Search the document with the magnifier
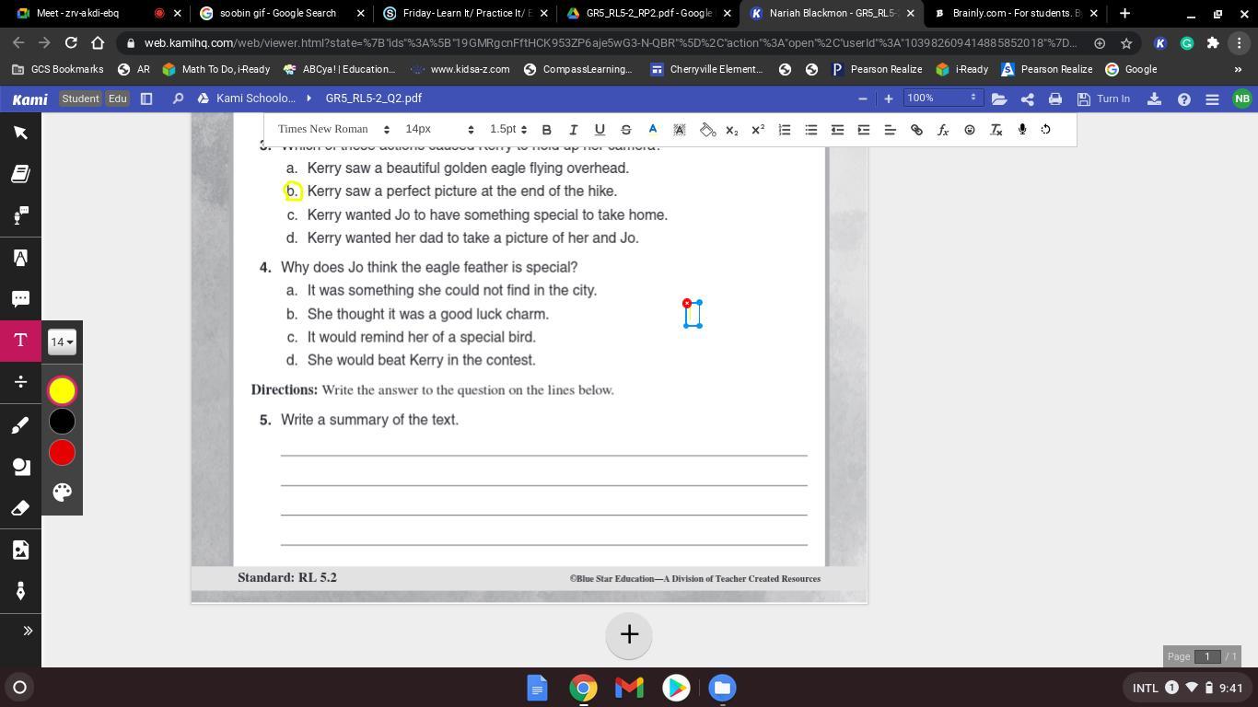 point(178,99)
